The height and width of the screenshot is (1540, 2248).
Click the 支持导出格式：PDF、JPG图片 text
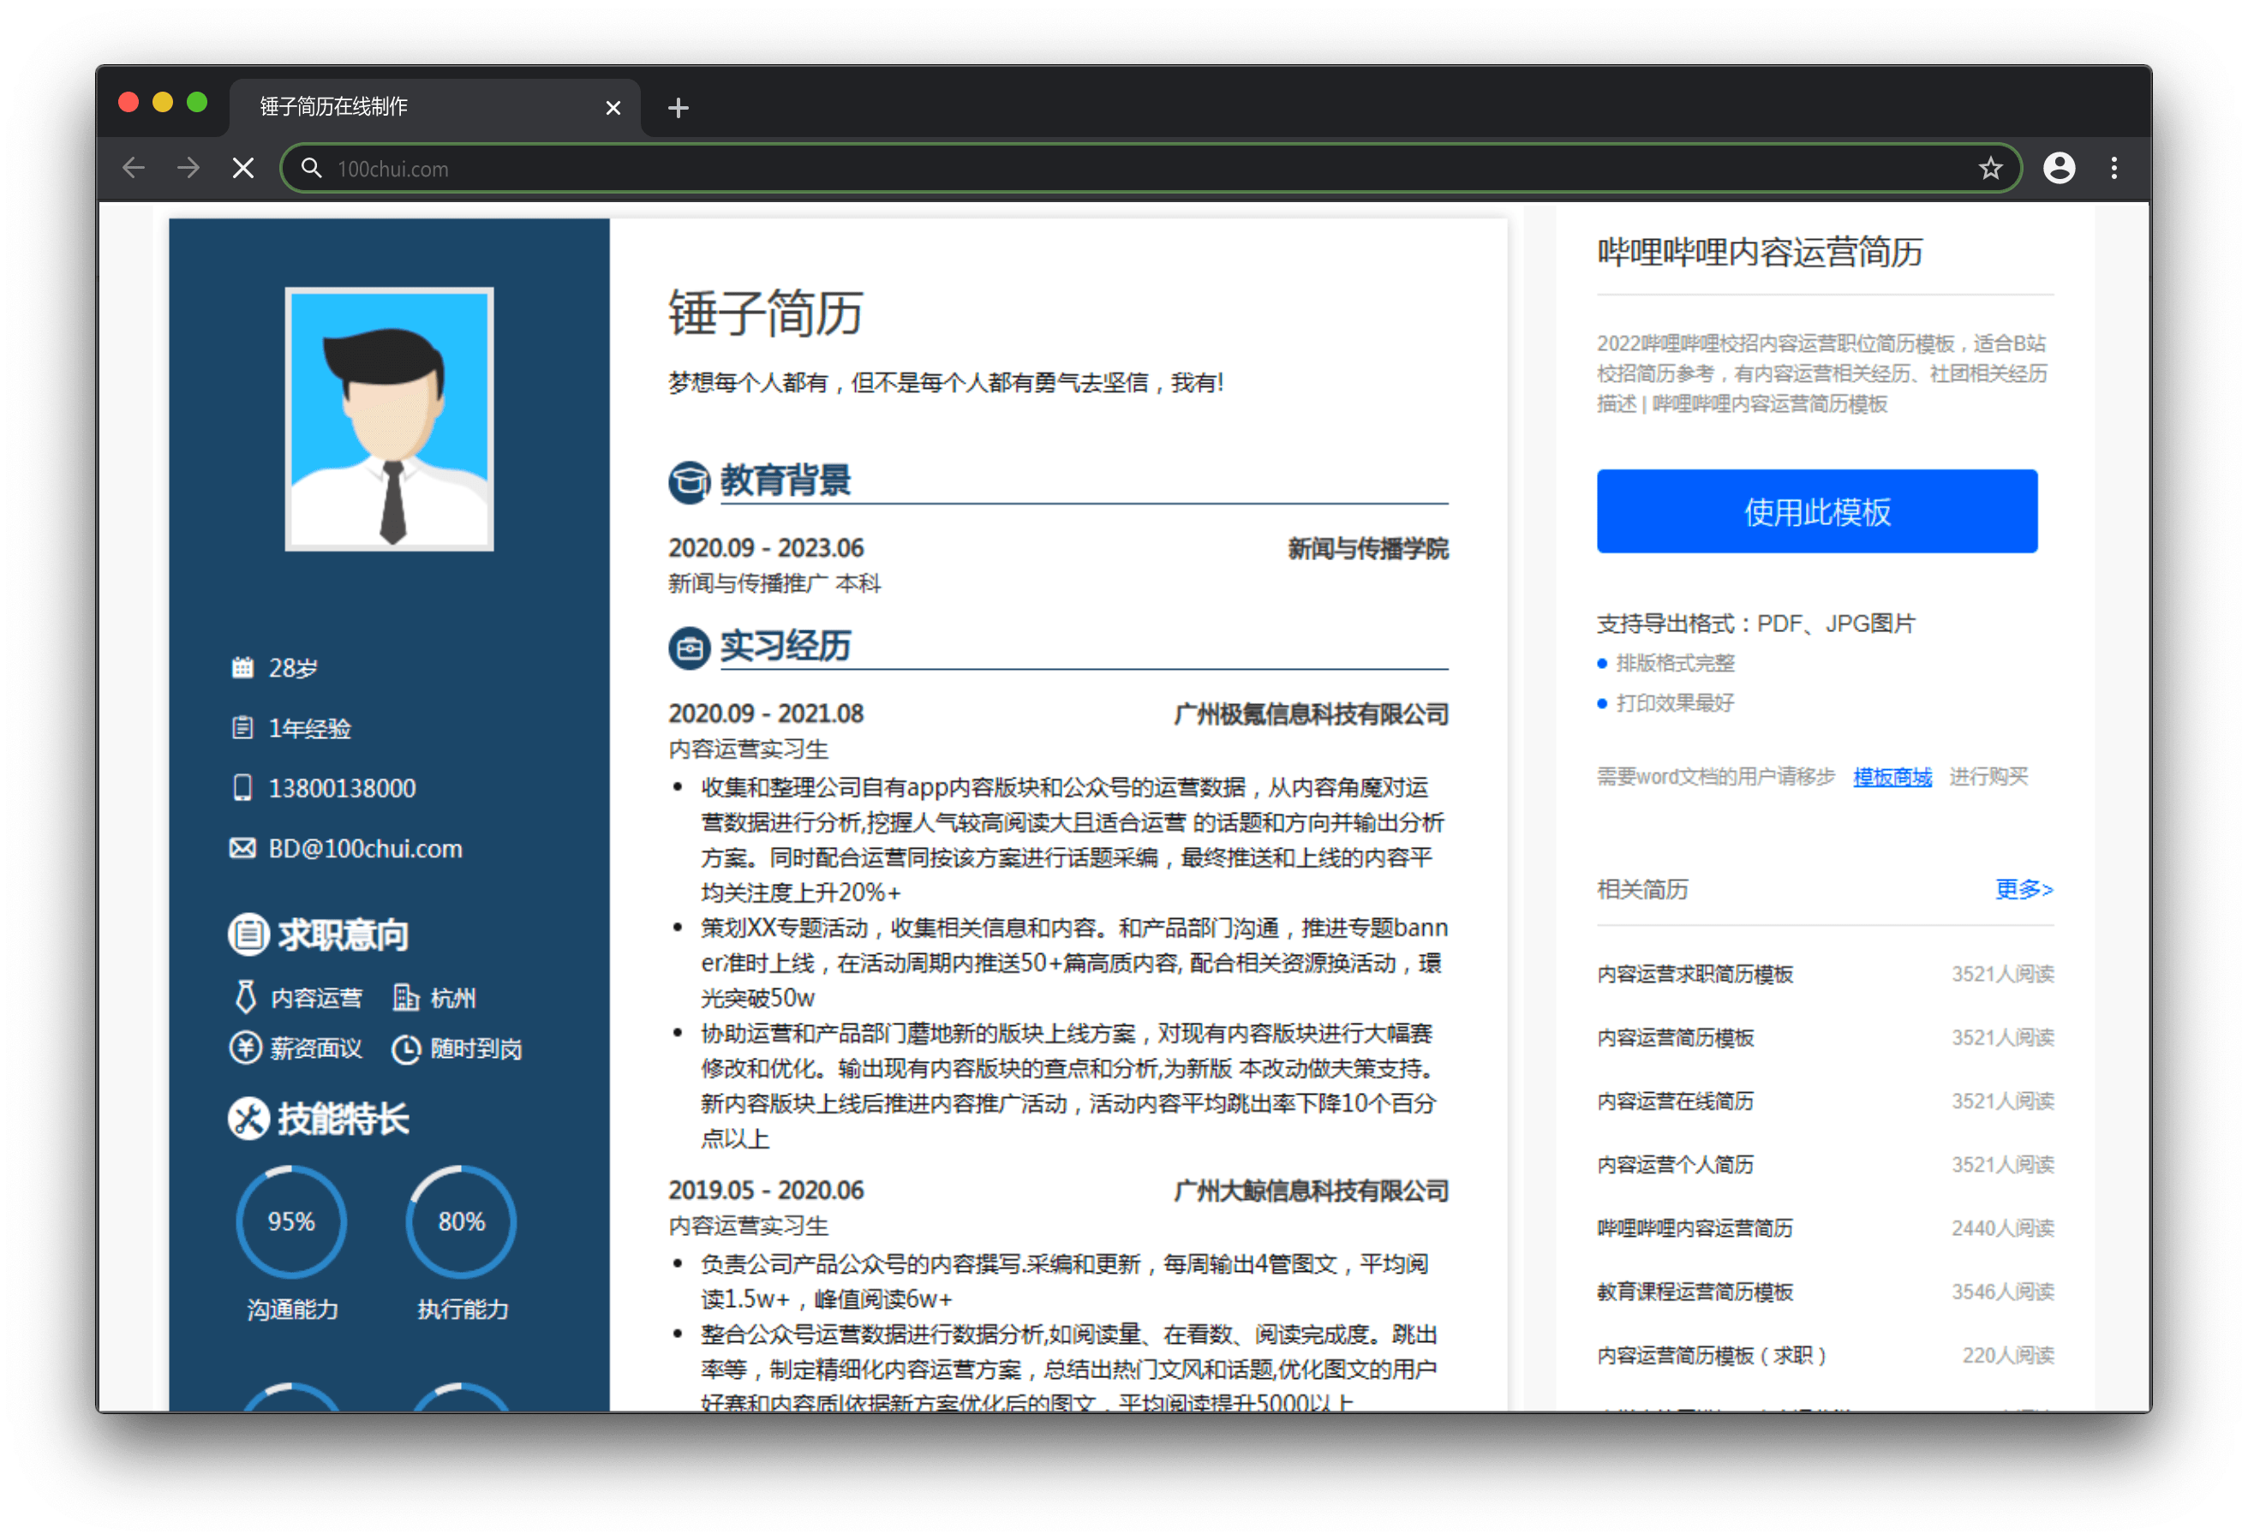point(1755,623)
